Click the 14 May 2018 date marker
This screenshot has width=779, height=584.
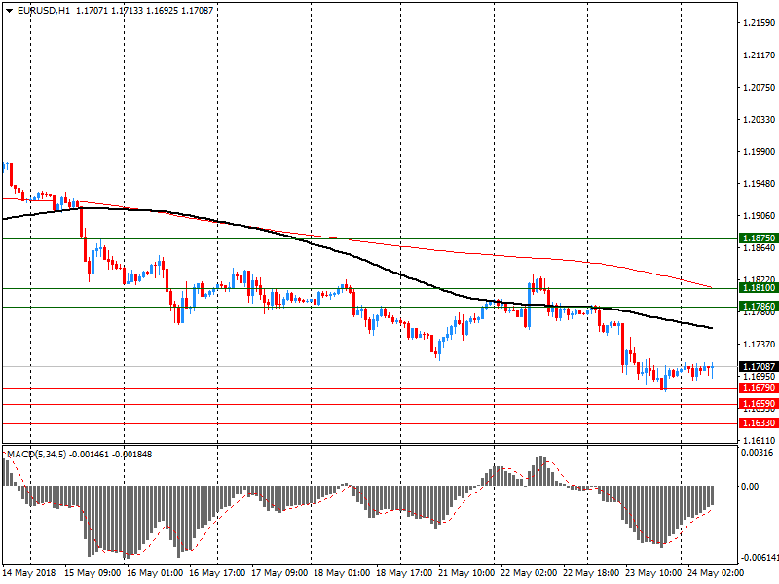(x=29, y=573)
